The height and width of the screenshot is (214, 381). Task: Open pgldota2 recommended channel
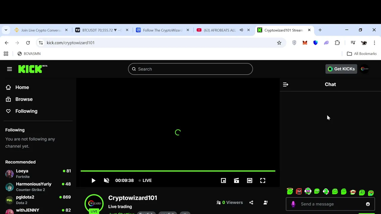38,200
